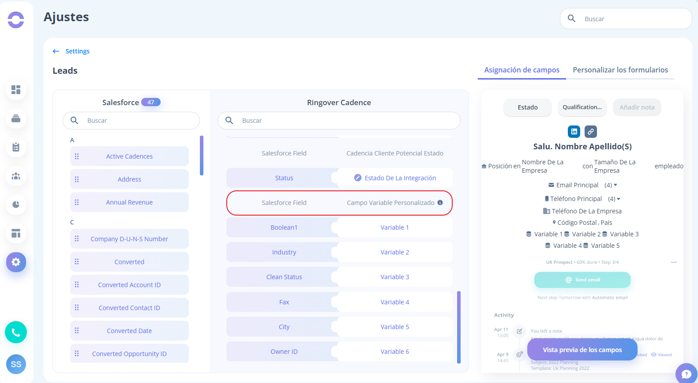The height and width of the screenshot is (383, 698).
Task: Click the drag handle on Converted Date
Action: tap(77, 330)
